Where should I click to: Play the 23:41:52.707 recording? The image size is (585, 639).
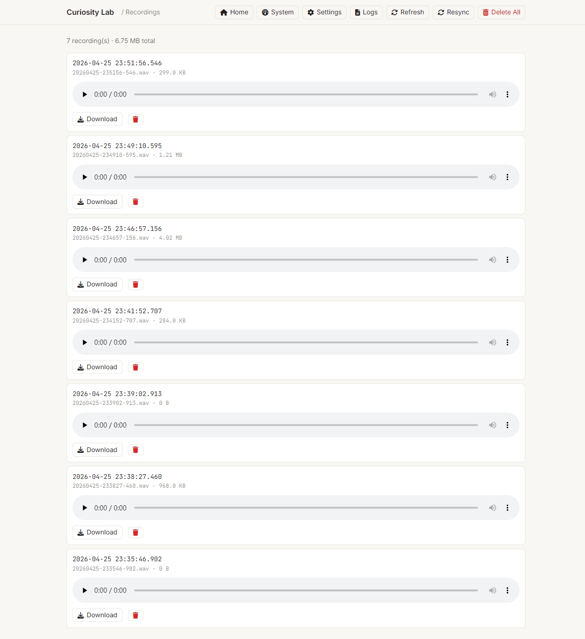(x=85, y=342)
